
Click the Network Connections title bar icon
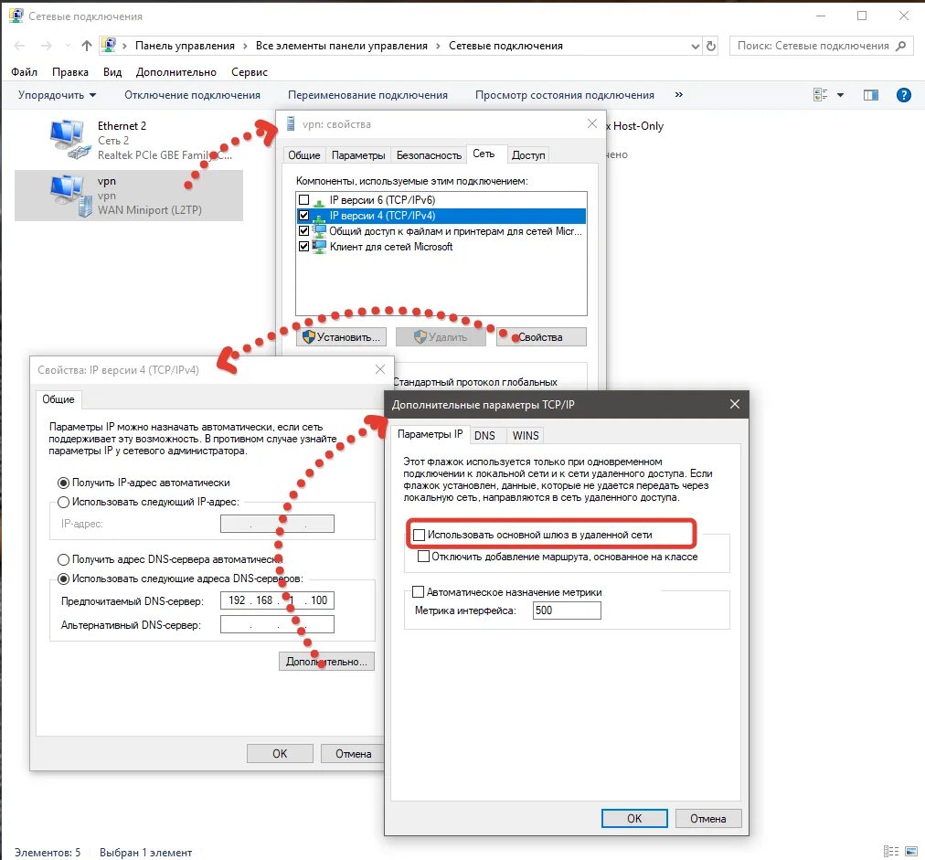point(16,16)
